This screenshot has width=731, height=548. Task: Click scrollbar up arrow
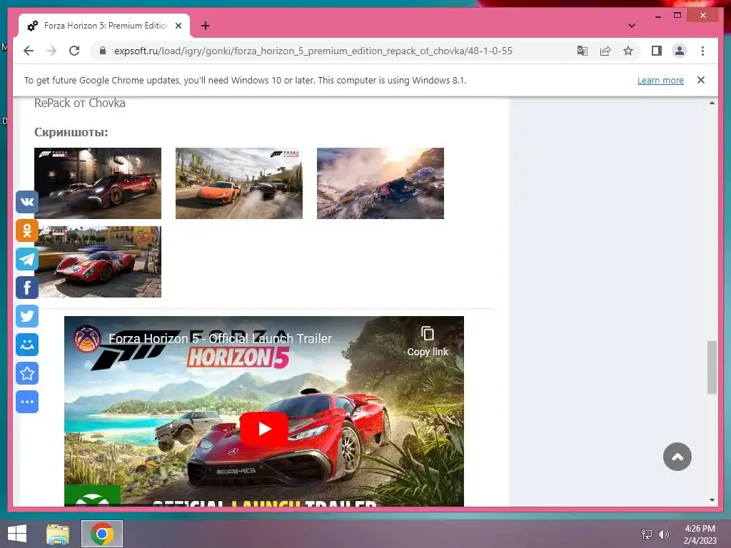coord(712,103)
